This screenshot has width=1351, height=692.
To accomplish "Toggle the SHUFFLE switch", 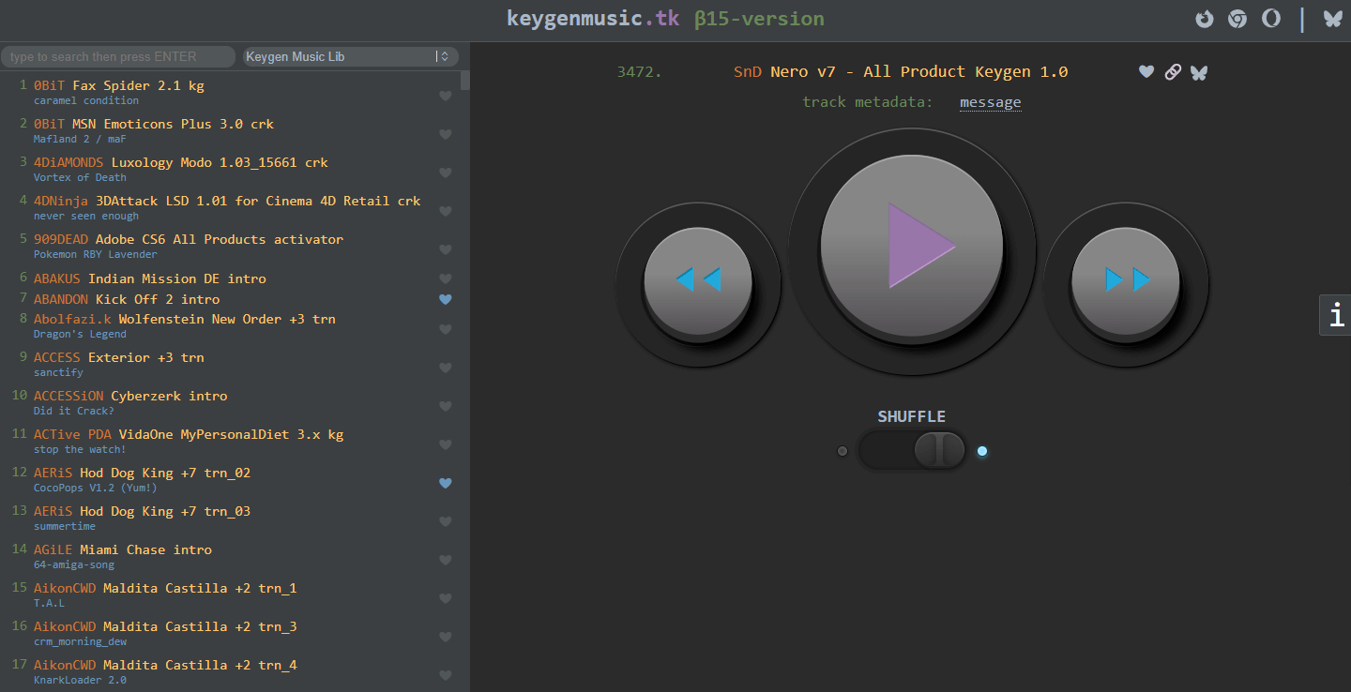I will pyautogui.click(x=912, y=451).
